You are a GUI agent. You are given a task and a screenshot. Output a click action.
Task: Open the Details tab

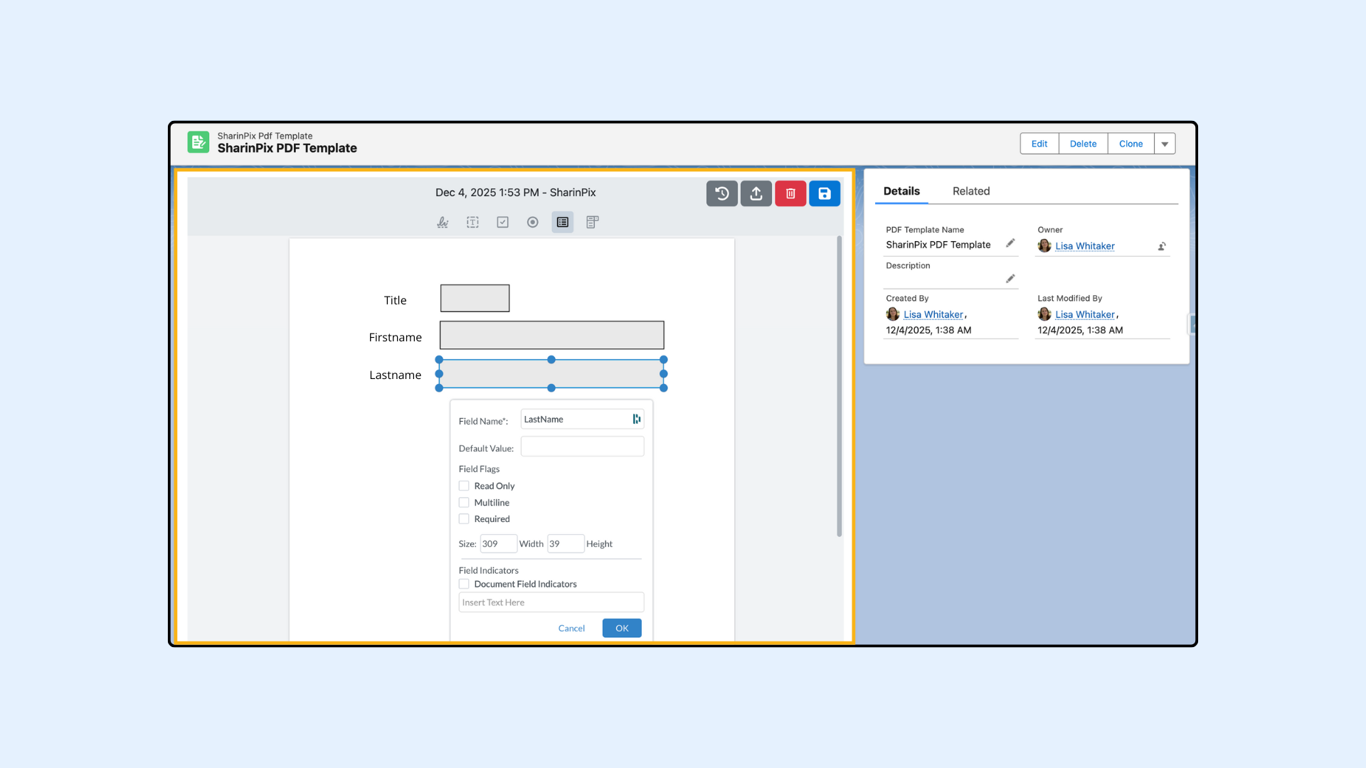(901, 191)
